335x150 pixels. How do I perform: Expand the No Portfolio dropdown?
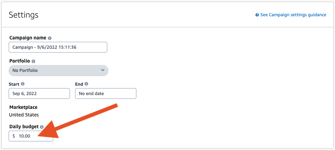pos(58,70)
